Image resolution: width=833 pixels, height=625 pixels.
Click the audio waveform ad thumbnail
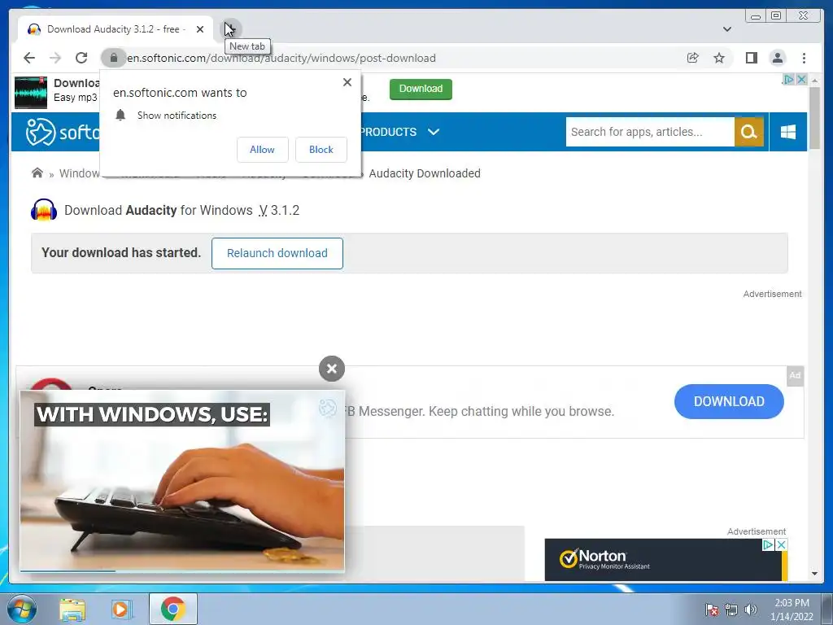click(x=31, y=93)
